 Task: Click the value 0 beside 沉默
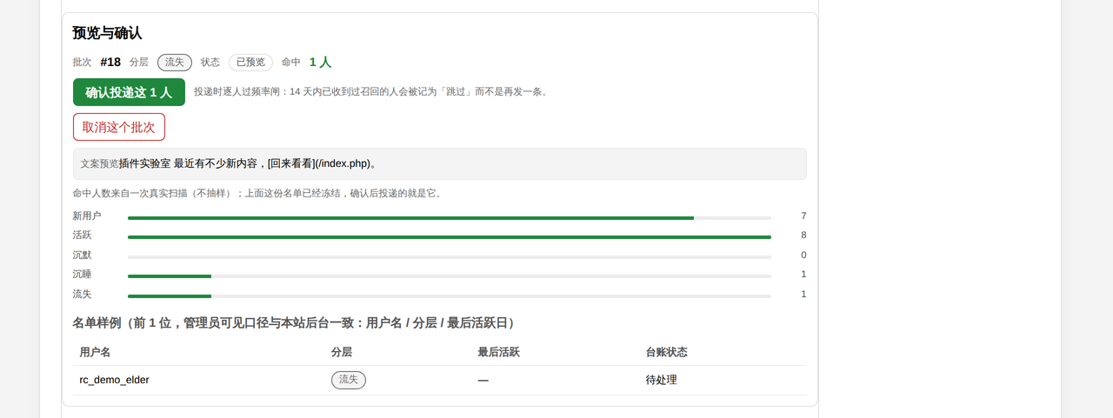pyautogui.click(x=803, y=255)
